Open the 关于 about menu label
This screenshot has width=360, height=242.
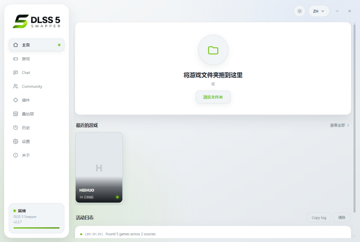pos(26,155)
